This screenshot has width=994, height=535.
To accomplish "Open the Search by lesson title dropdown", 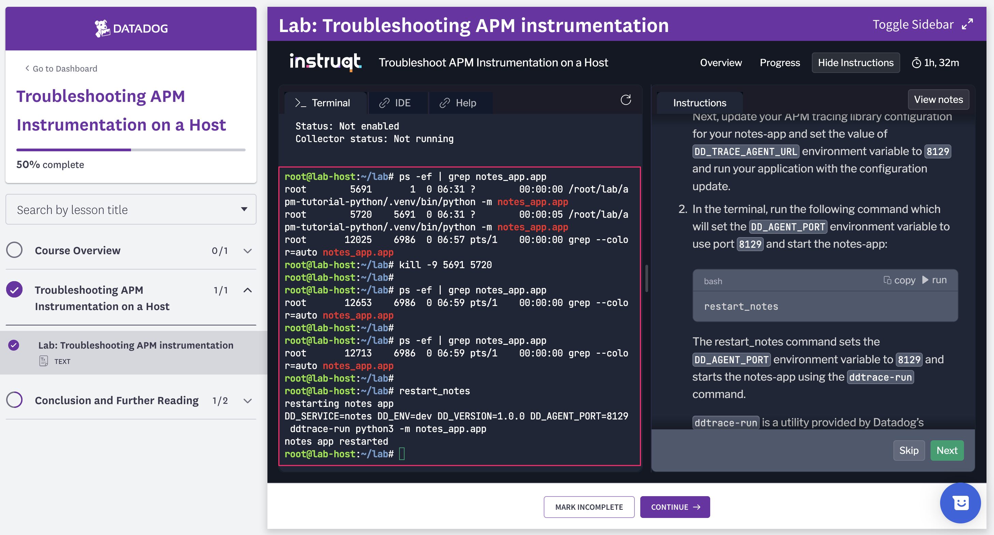I will point(131,209).
